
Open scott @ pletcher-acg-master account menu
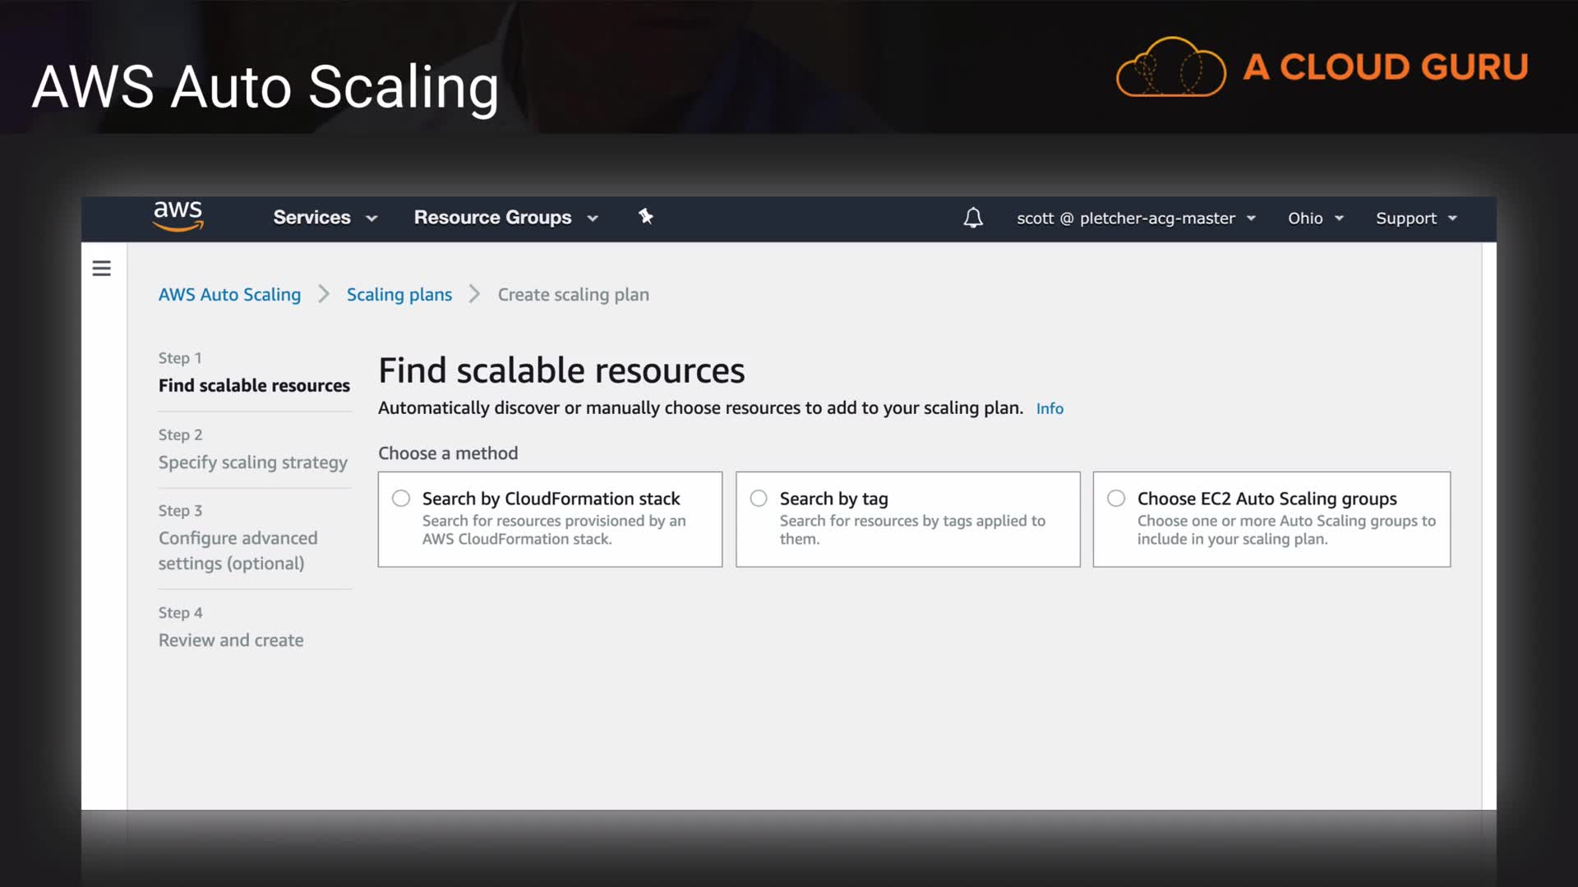click(1136, 218)
